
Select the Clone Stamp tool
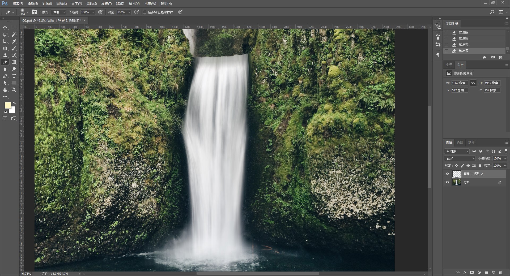point(5,55)
